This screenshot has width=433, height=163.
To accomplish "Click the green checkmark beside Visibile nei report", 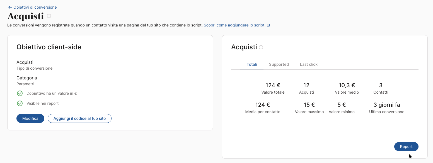I will [x=20, y=103].
